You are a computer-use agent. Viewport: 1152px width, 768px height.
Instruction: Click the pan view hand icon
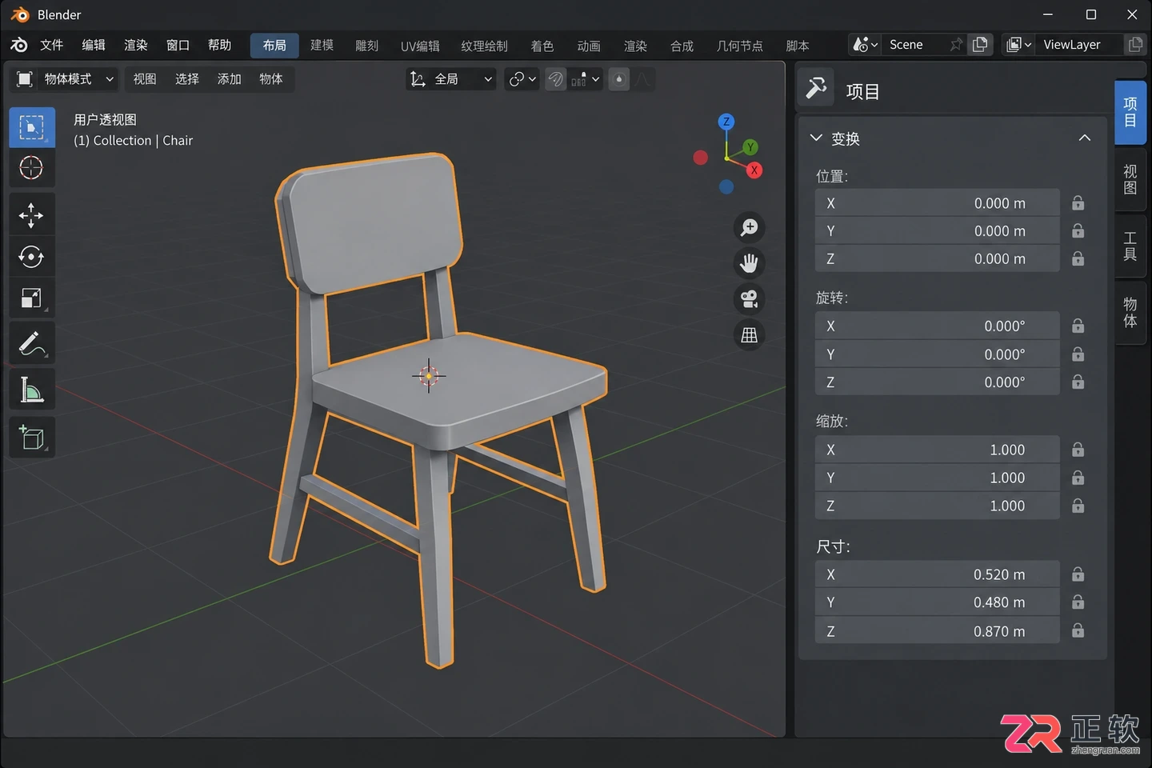pos(750,263)
